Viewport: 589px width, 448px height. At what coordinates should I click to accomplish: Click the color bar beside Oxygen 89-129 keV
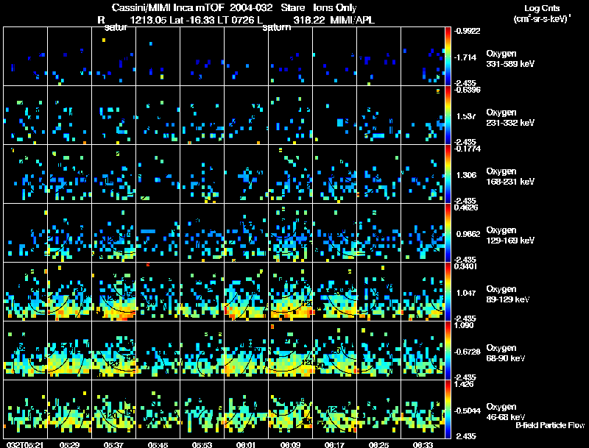pyautogui.click(x=448, y=291)
